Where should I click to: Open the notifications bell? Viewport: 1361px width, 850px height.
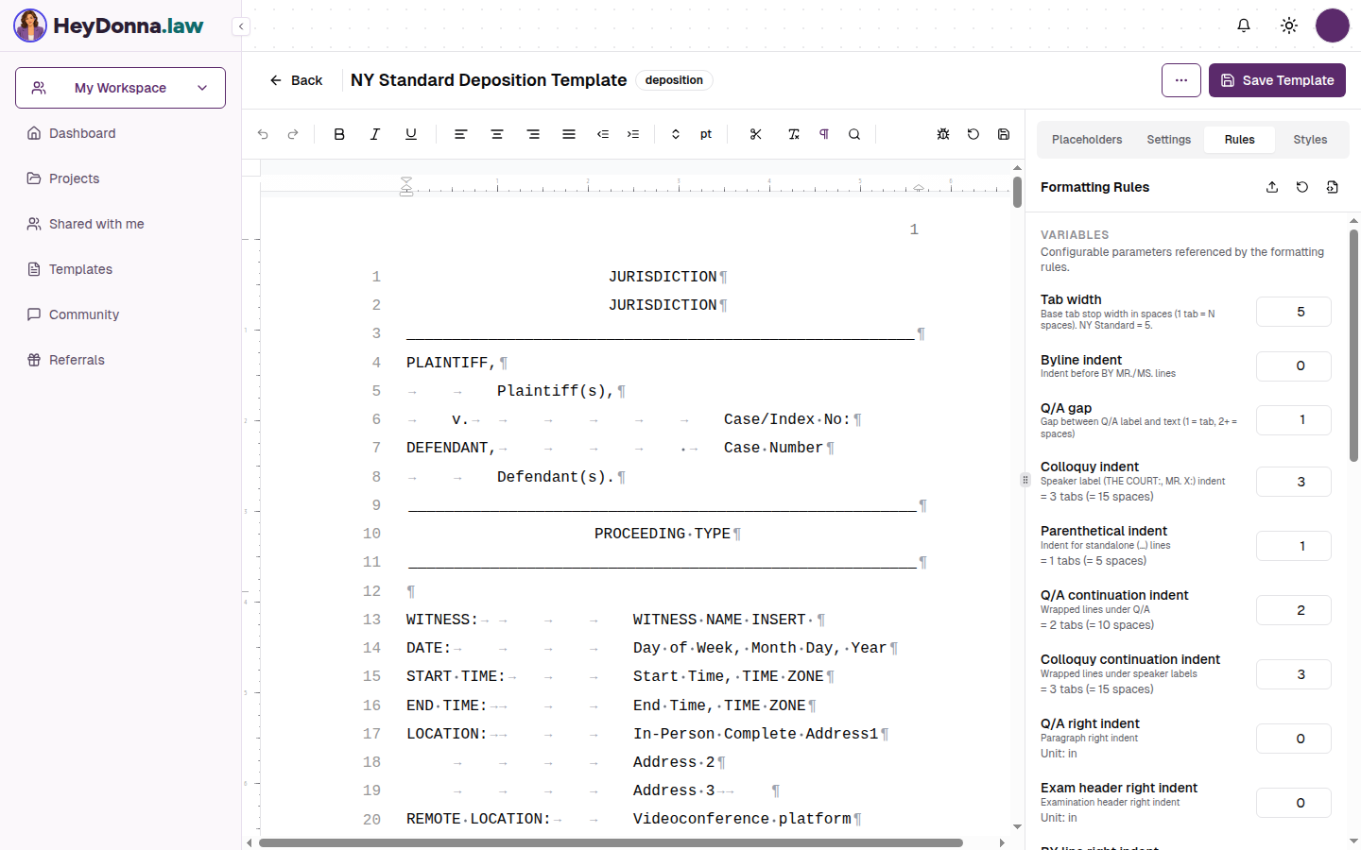coord(1244,25)
